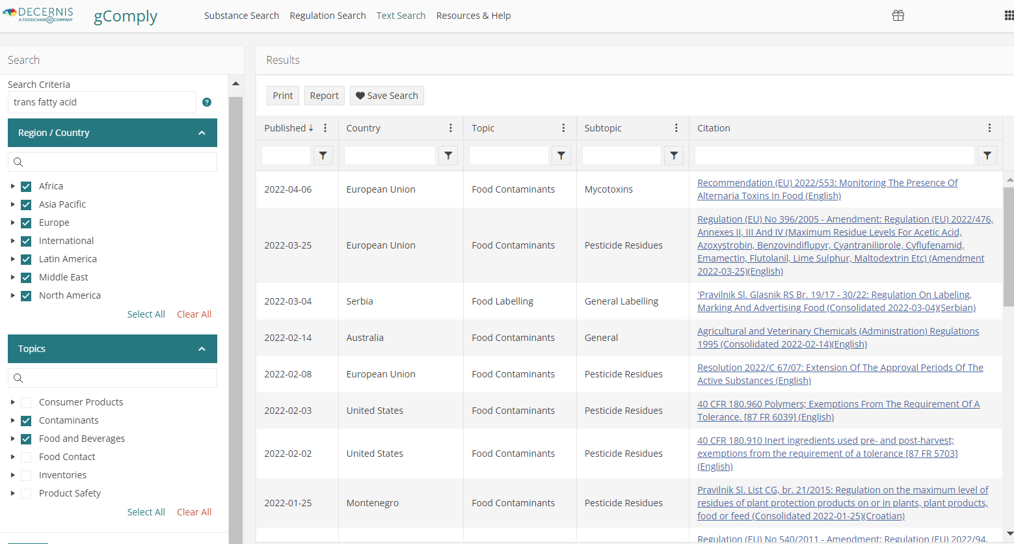
Task: Expand the North America tree node
Action: [x=12, y=295]
